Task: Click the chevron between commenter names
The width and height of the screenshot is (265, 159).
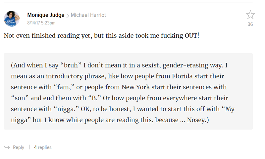Action: tap(68, 16)
